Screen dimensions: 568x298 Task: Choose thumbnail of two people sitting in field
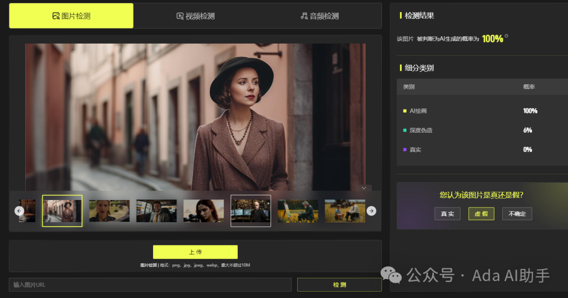point(345,211)
